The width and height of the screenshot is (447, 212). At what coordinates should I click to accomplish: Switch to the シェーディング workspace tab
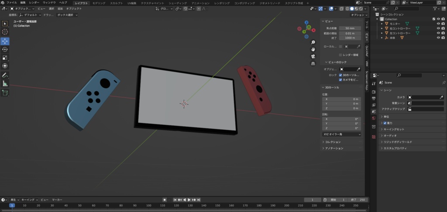tap(178, 3)
